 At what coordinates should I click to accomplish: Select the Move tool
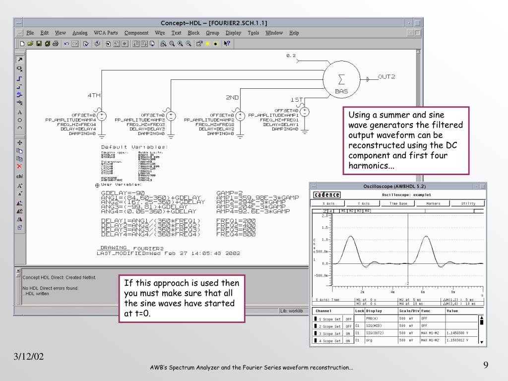(x=20, y=142)
